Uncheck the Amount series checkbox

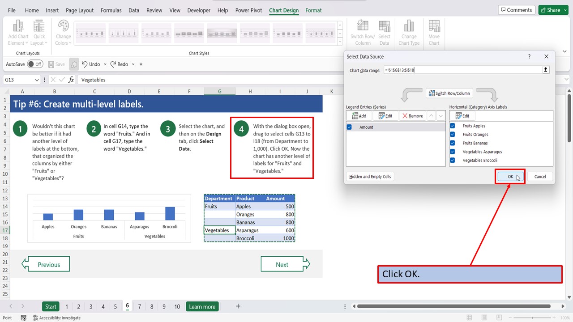349,127
